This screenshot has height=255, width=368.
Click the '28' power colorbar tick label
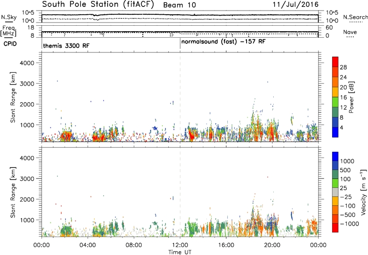(x=343, y=67)
